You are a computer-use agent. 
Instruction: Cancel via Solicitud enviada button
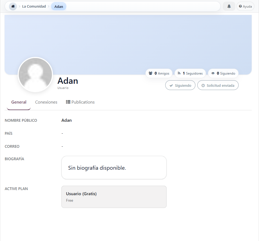[218, 85]
